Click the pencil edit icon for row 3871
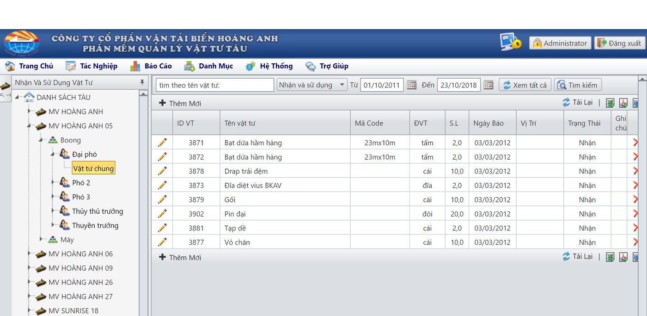 (x=162, y=143)
